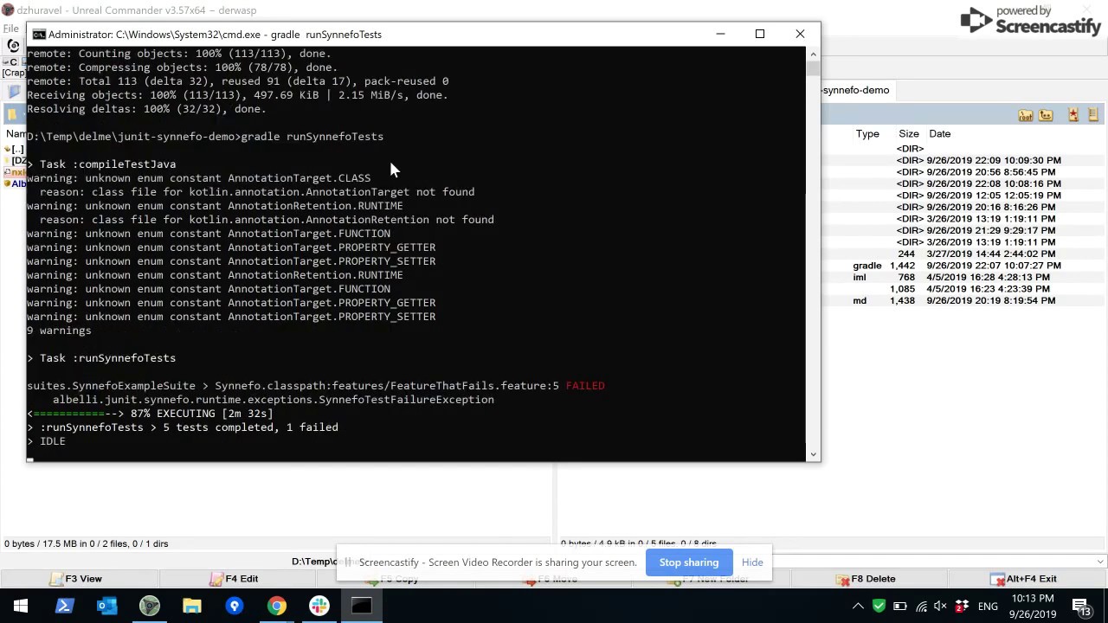Sort right panel by Date column
Image resolution: width=1108 pixels, height=623 pixels.
939,134
